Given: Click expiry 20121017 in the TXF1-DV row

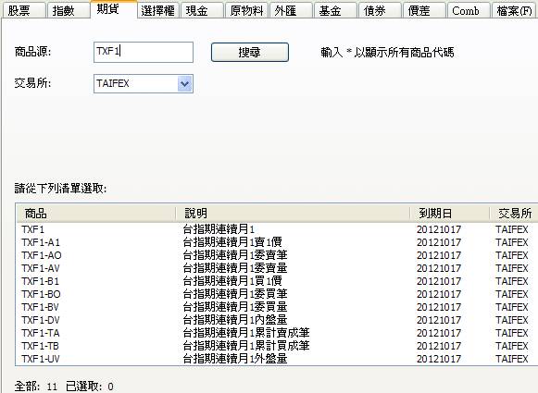Looking at the screenshot, I should [x=439, y=320].
